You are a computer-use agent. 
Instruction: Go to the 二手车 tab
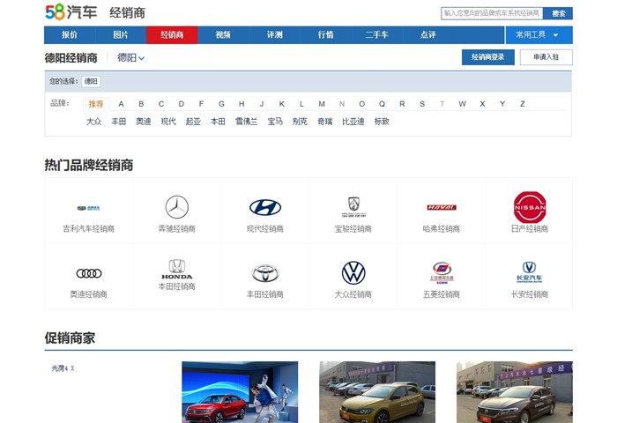tap(377, 35)
